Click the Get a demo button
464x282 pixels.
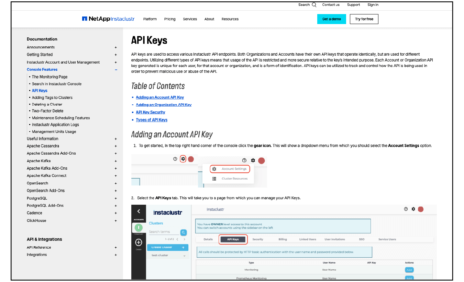coord(331,19)
